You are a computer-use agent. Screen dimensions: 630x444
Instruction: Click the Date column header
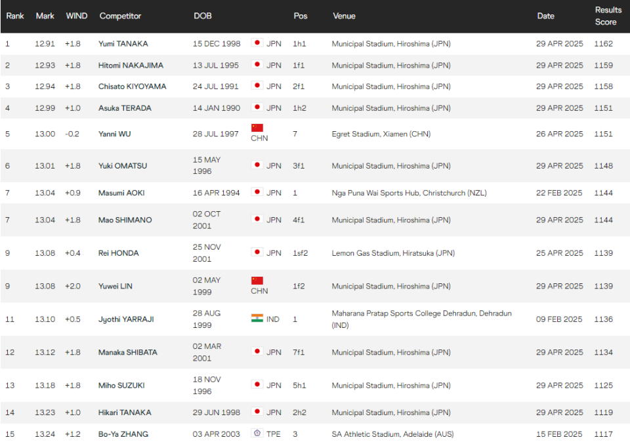tap(545, 16)
